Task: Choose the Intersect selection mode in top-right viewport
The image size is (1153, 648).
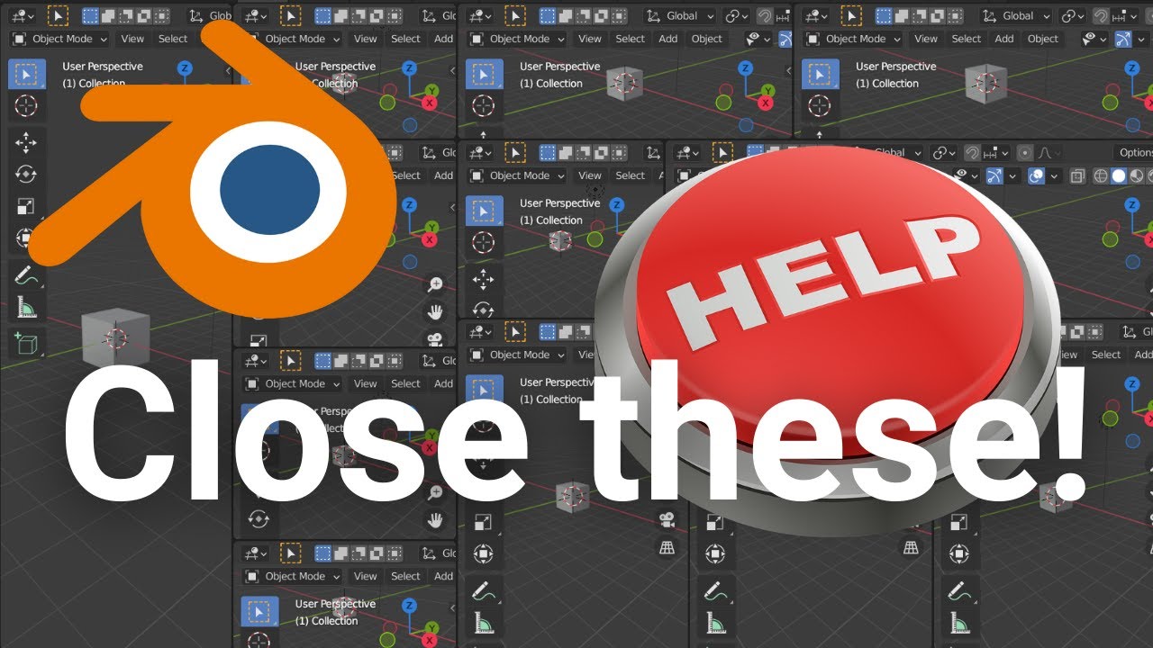Action: tap(956, 15)
